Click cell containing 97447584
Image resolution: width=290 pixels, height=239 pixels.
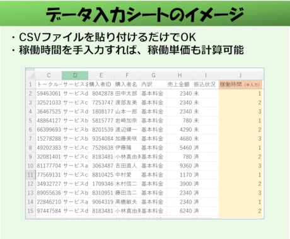(49, 211)
